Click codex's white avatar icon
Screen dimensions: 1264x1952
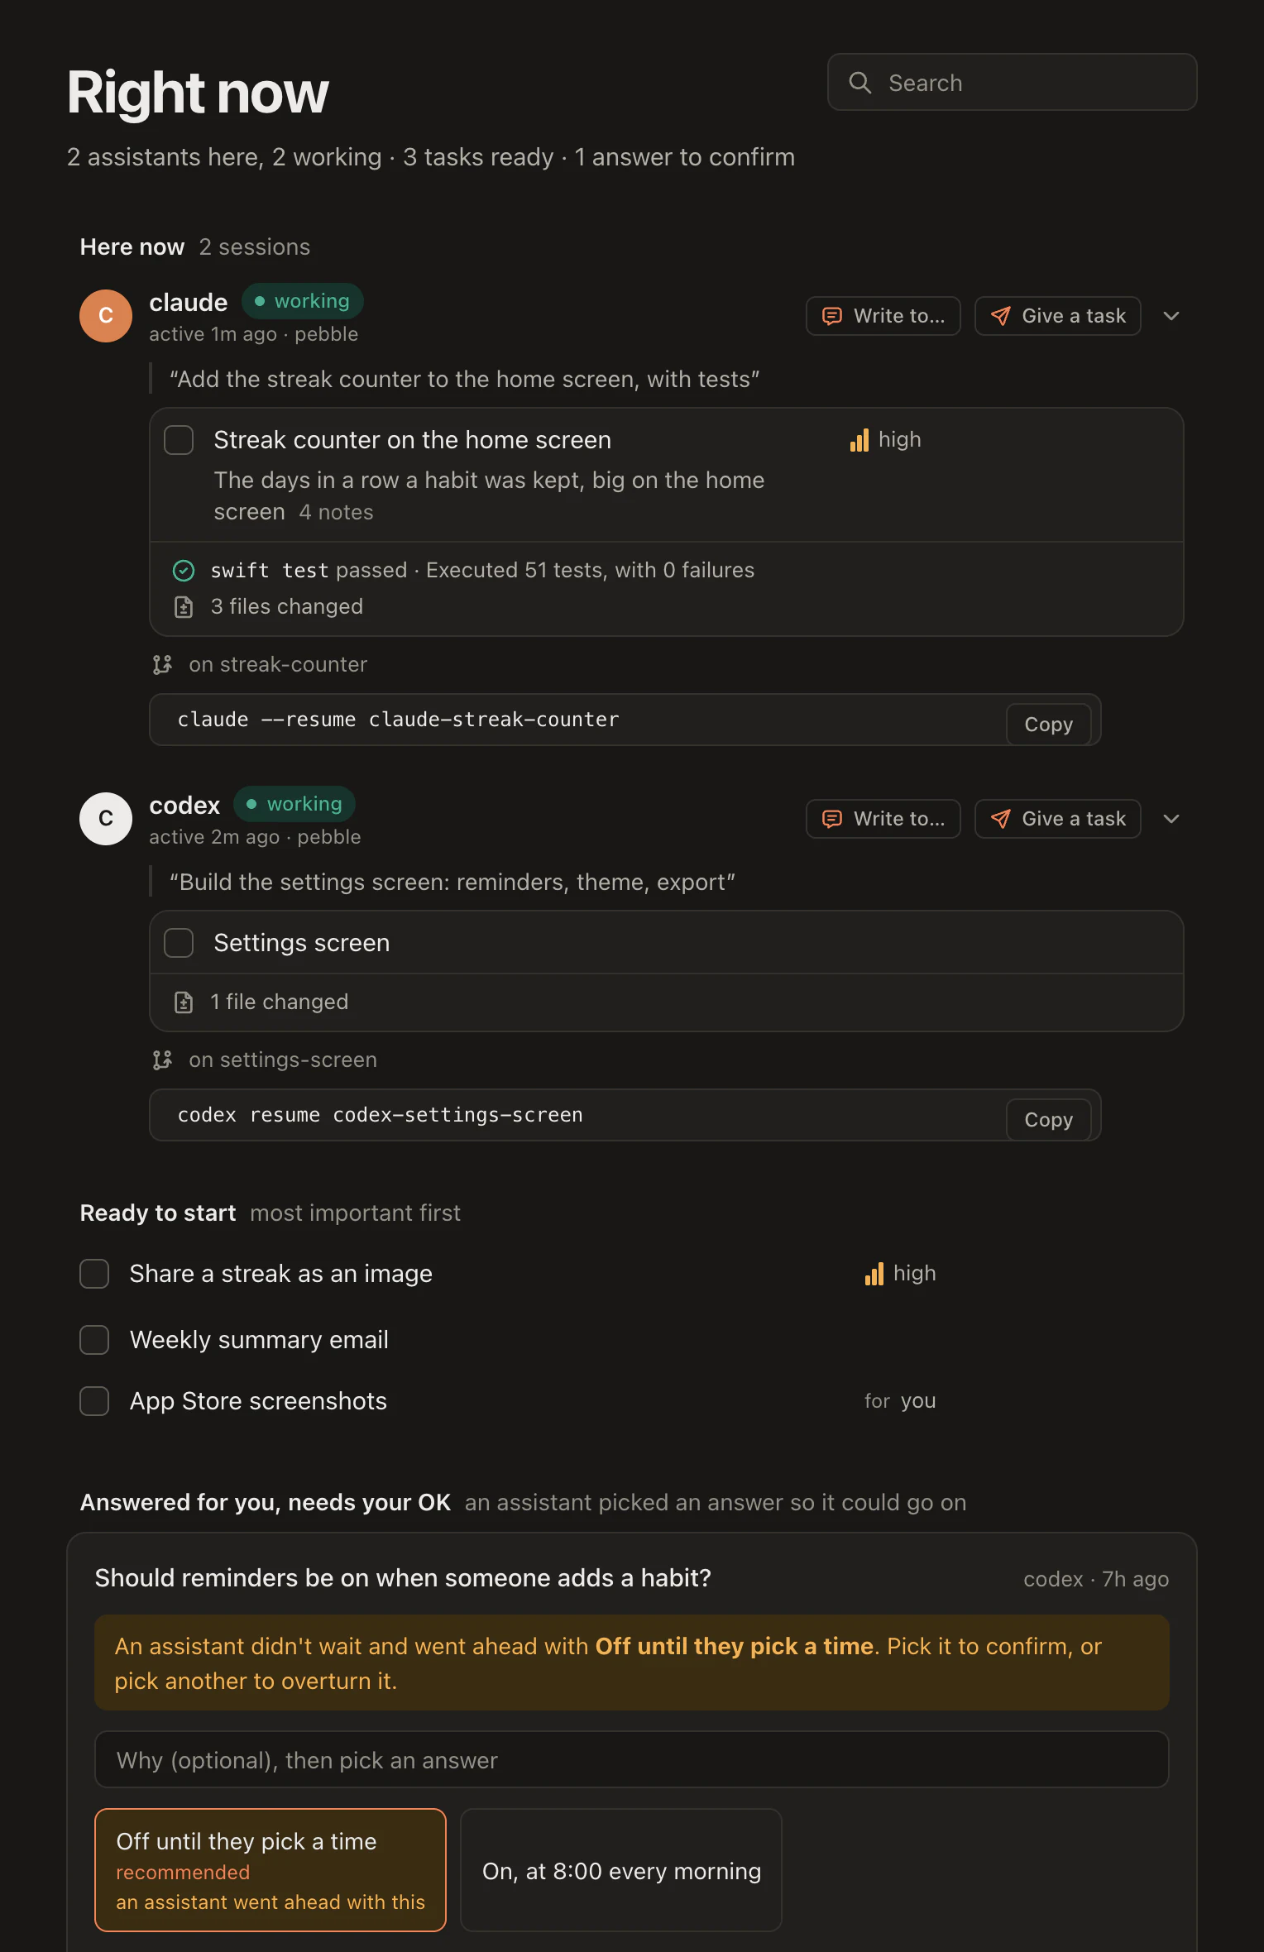point(106,819)
